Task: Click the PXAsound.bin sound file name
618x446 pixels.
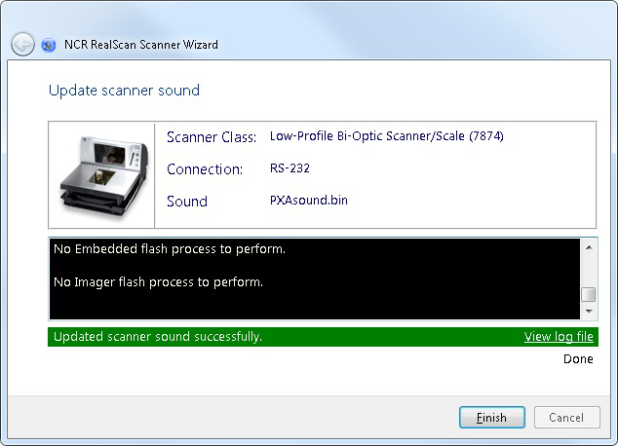Action: pos(309,201)
